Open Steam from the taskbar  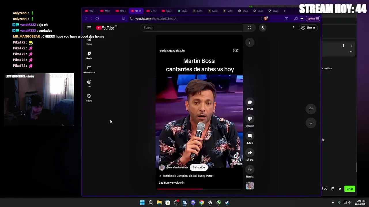[x=227, y=202]
